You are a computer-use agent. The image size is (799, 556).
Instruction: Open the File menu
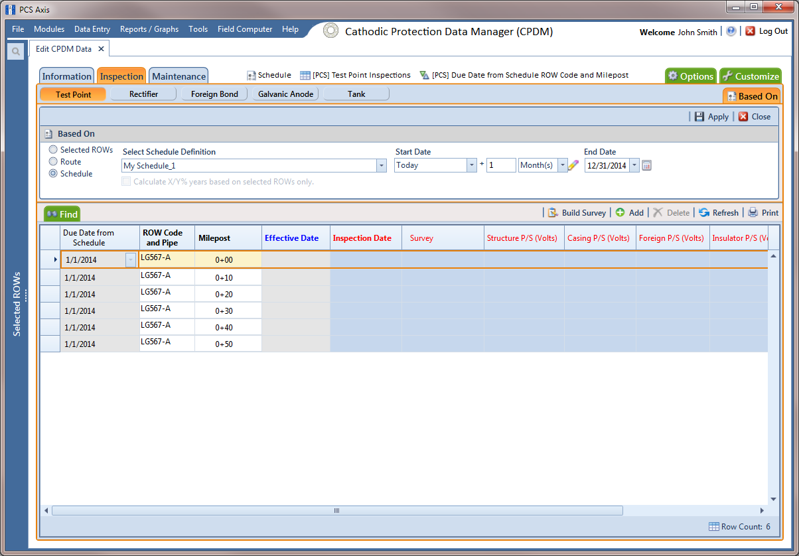(18, 29)
